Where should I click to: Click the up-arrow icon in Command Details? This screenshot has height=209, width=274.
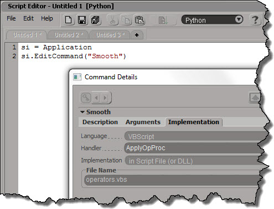pyautogui.click(x=255, y=98)
